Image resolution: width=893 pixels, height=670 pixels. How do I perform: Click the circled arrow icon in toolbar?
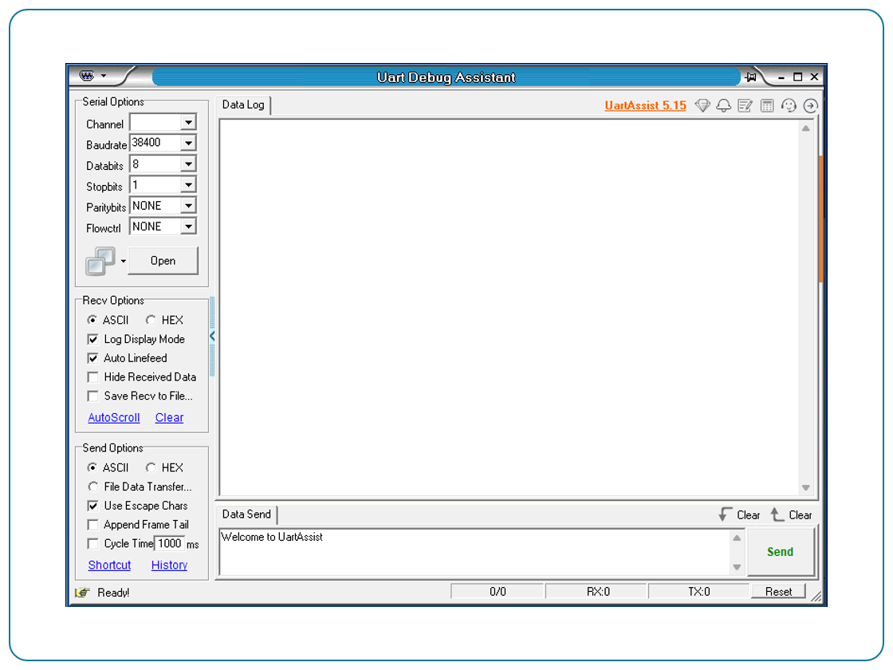click(810, 105)
